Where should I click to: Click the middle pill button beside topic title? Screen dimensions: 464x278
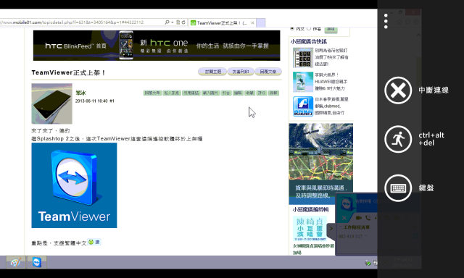[x=241, y=72]
